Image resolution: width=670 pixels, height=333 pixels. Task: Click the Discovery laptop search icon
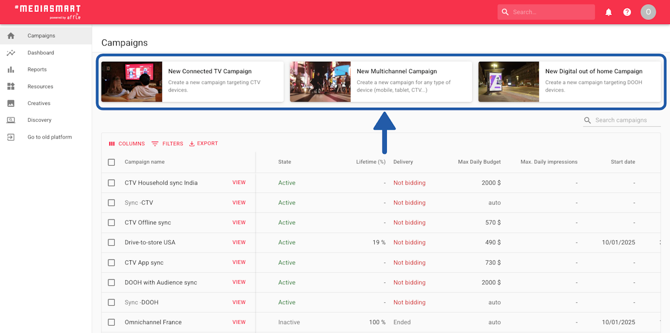tap(11, 120)
